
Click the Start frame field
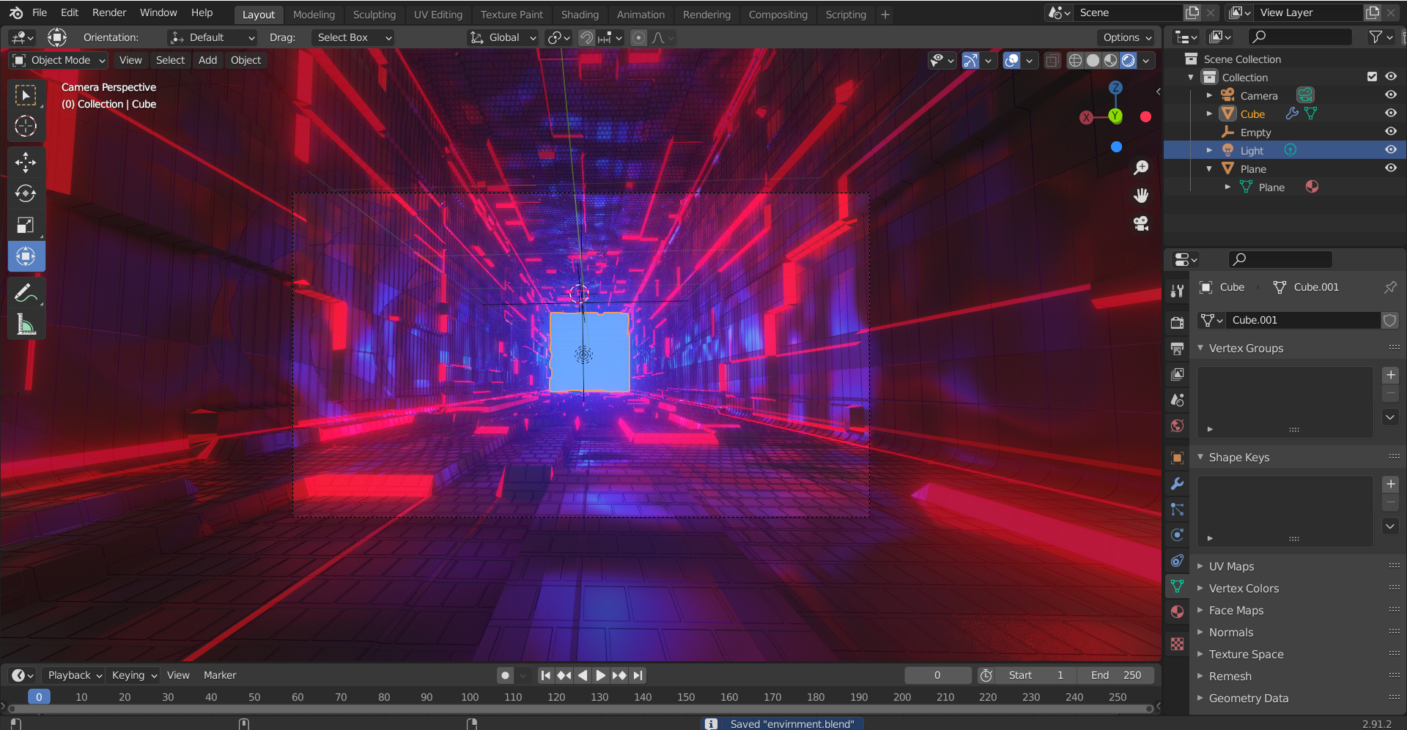pos(1035,675)
